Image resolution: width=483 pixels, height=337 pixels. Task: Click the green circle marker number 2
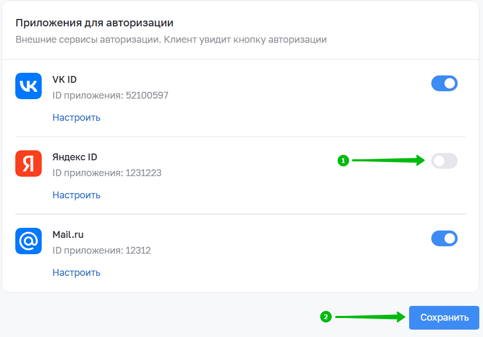[x=326, y=316]
